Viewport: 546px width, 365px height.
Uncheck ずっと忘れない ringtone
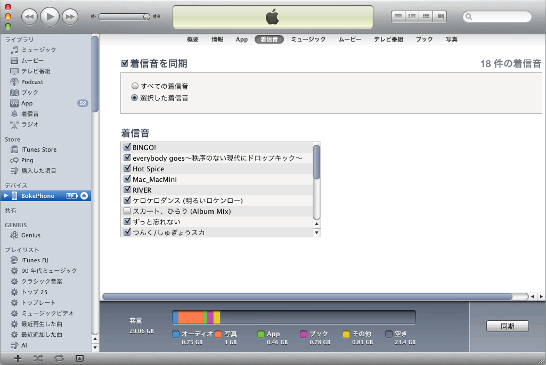pos(127,221)
